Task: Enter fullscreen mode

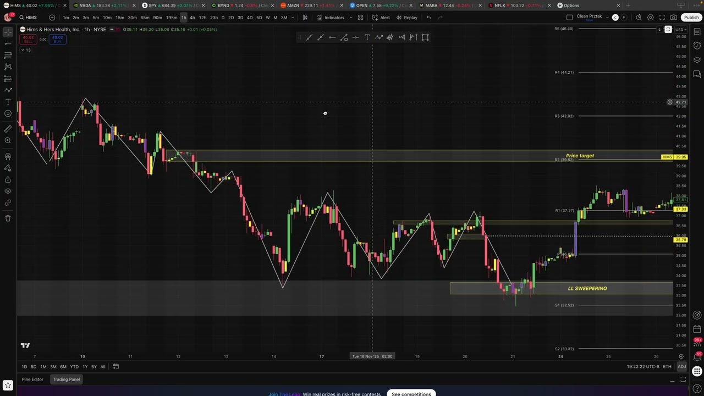Action: coord(662,18)
